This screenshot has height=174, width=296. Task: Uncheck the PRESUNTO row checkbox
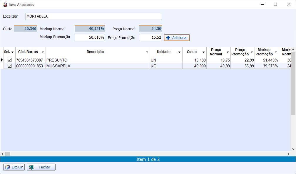click(9, 60)
